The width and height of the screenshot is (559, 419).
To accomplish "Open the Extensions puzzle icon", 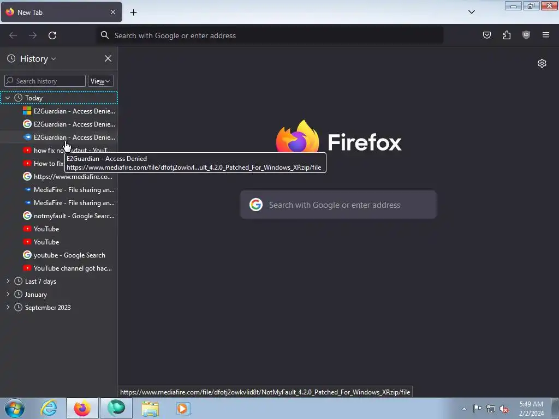I will [x=507, y=35].
